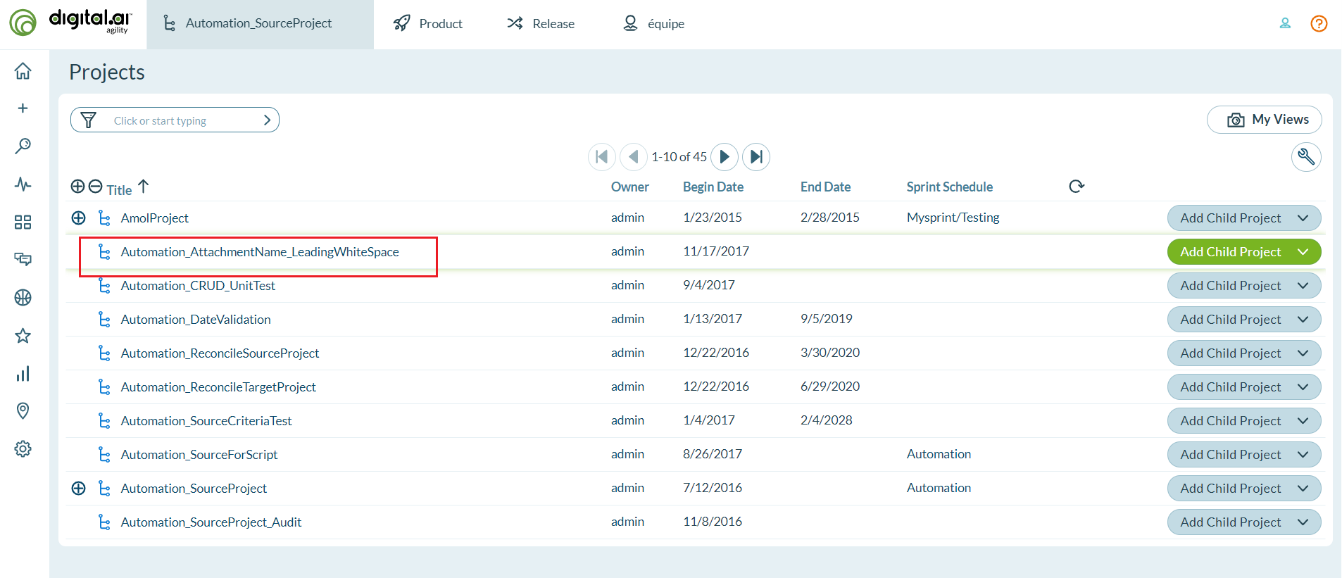1342x578 pixels.
Task: Open the activity pulse sidebar icon
Action: click(23, 184)
